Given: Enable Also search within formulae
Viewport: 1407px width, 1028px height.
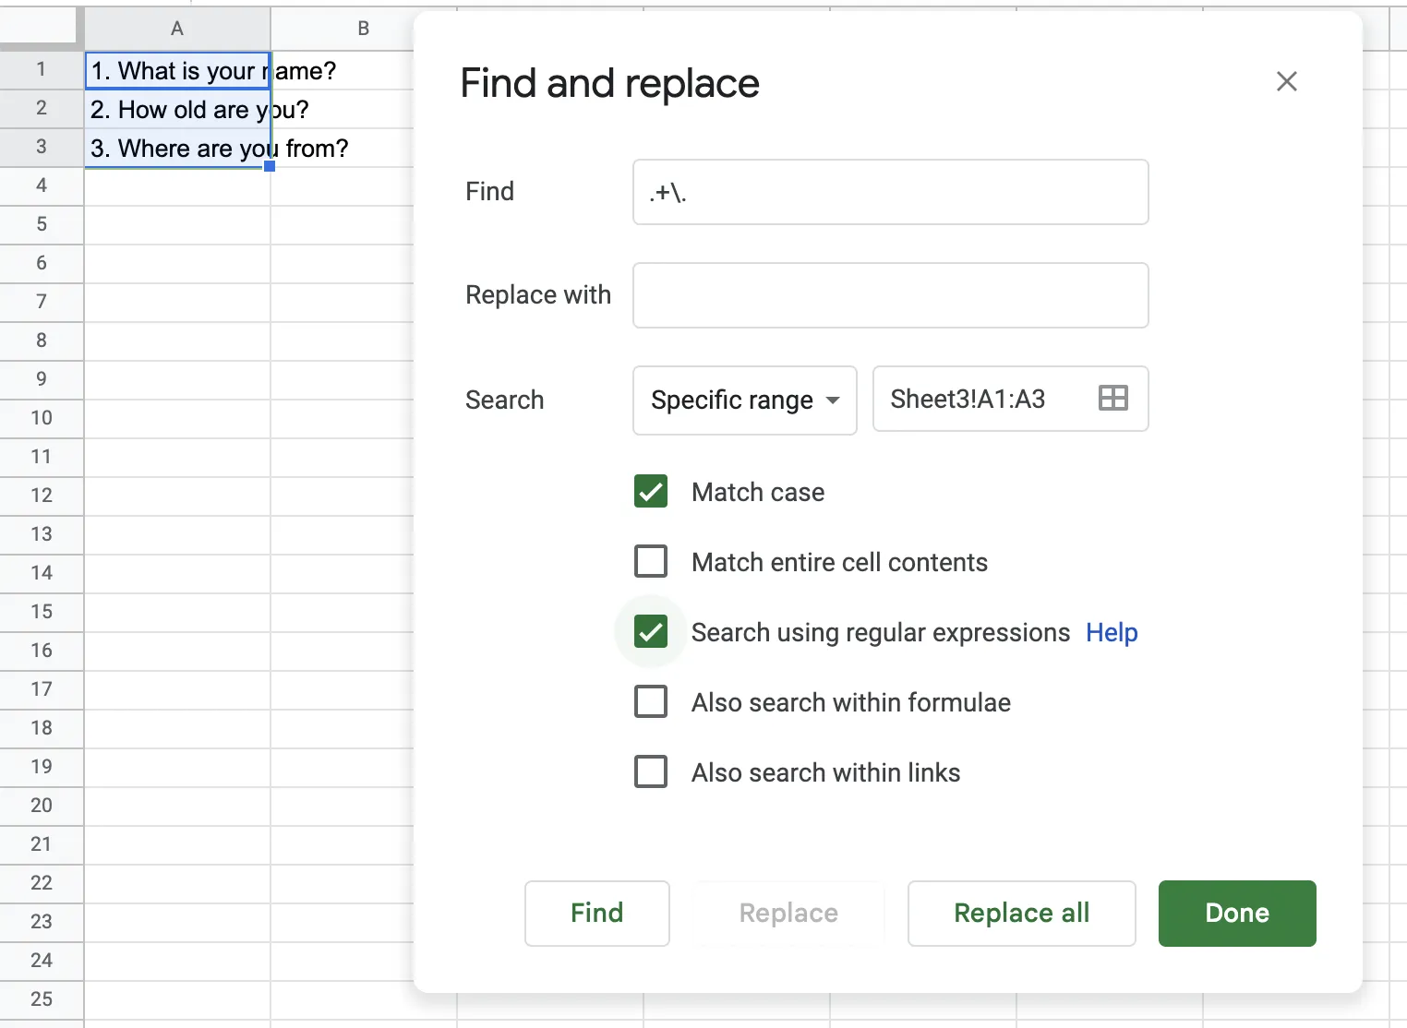Looking at the screenshot, I should coord(651,702).
